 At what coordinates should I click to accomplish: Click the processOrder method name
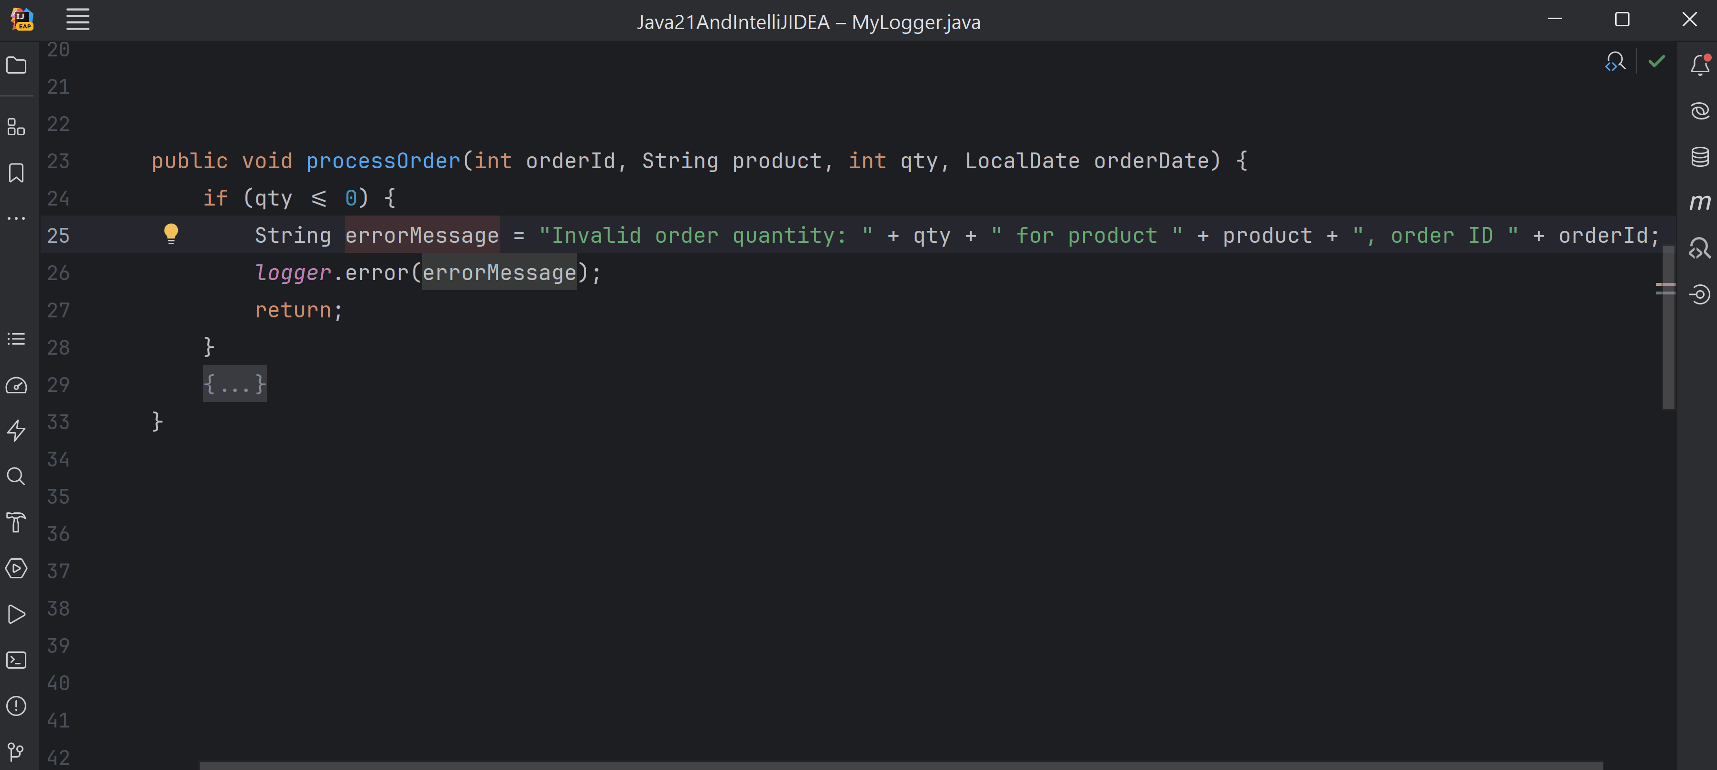coord(383,161)
